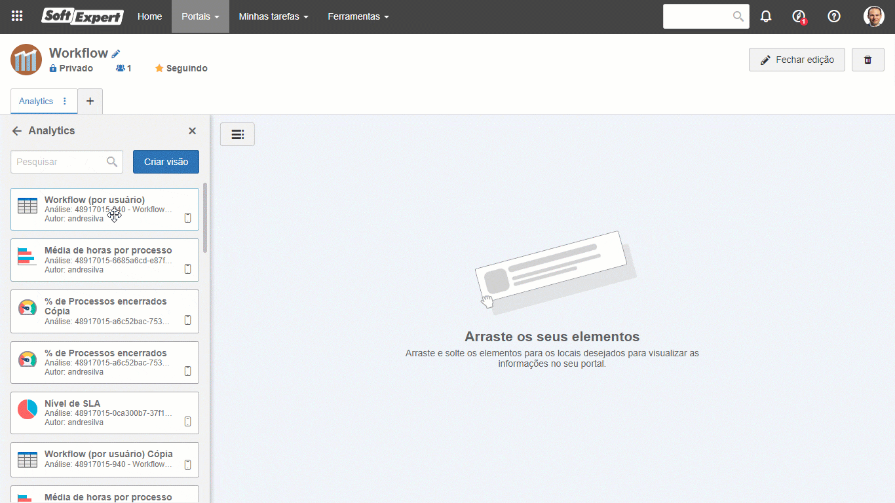Open the apps grid menu icon
The image size is (895, 503).
tap(17, 16)
